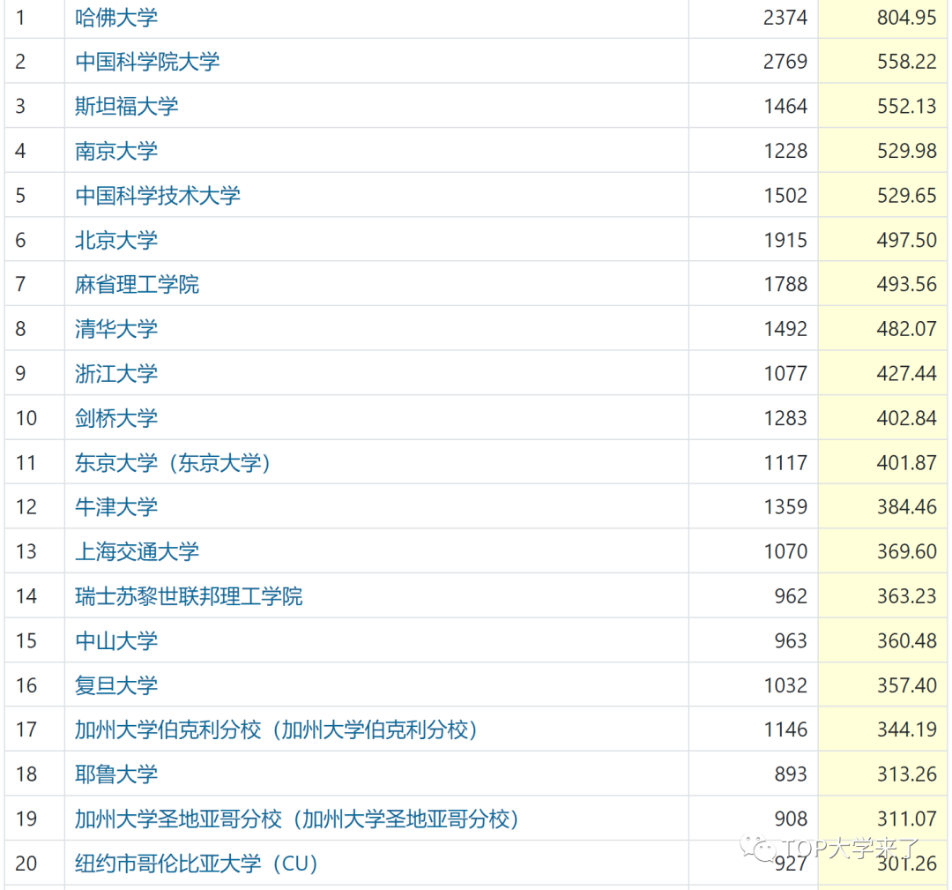Open the 牛津大学 link
952x890 pixels.
click(x=116, y=507)
